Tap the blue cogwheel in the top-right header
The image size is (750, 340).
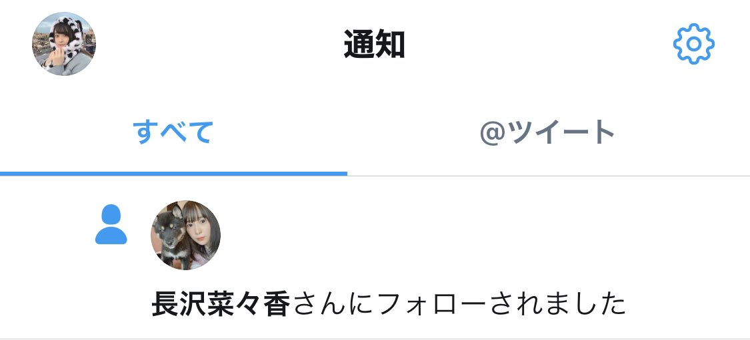coord(693,44)
